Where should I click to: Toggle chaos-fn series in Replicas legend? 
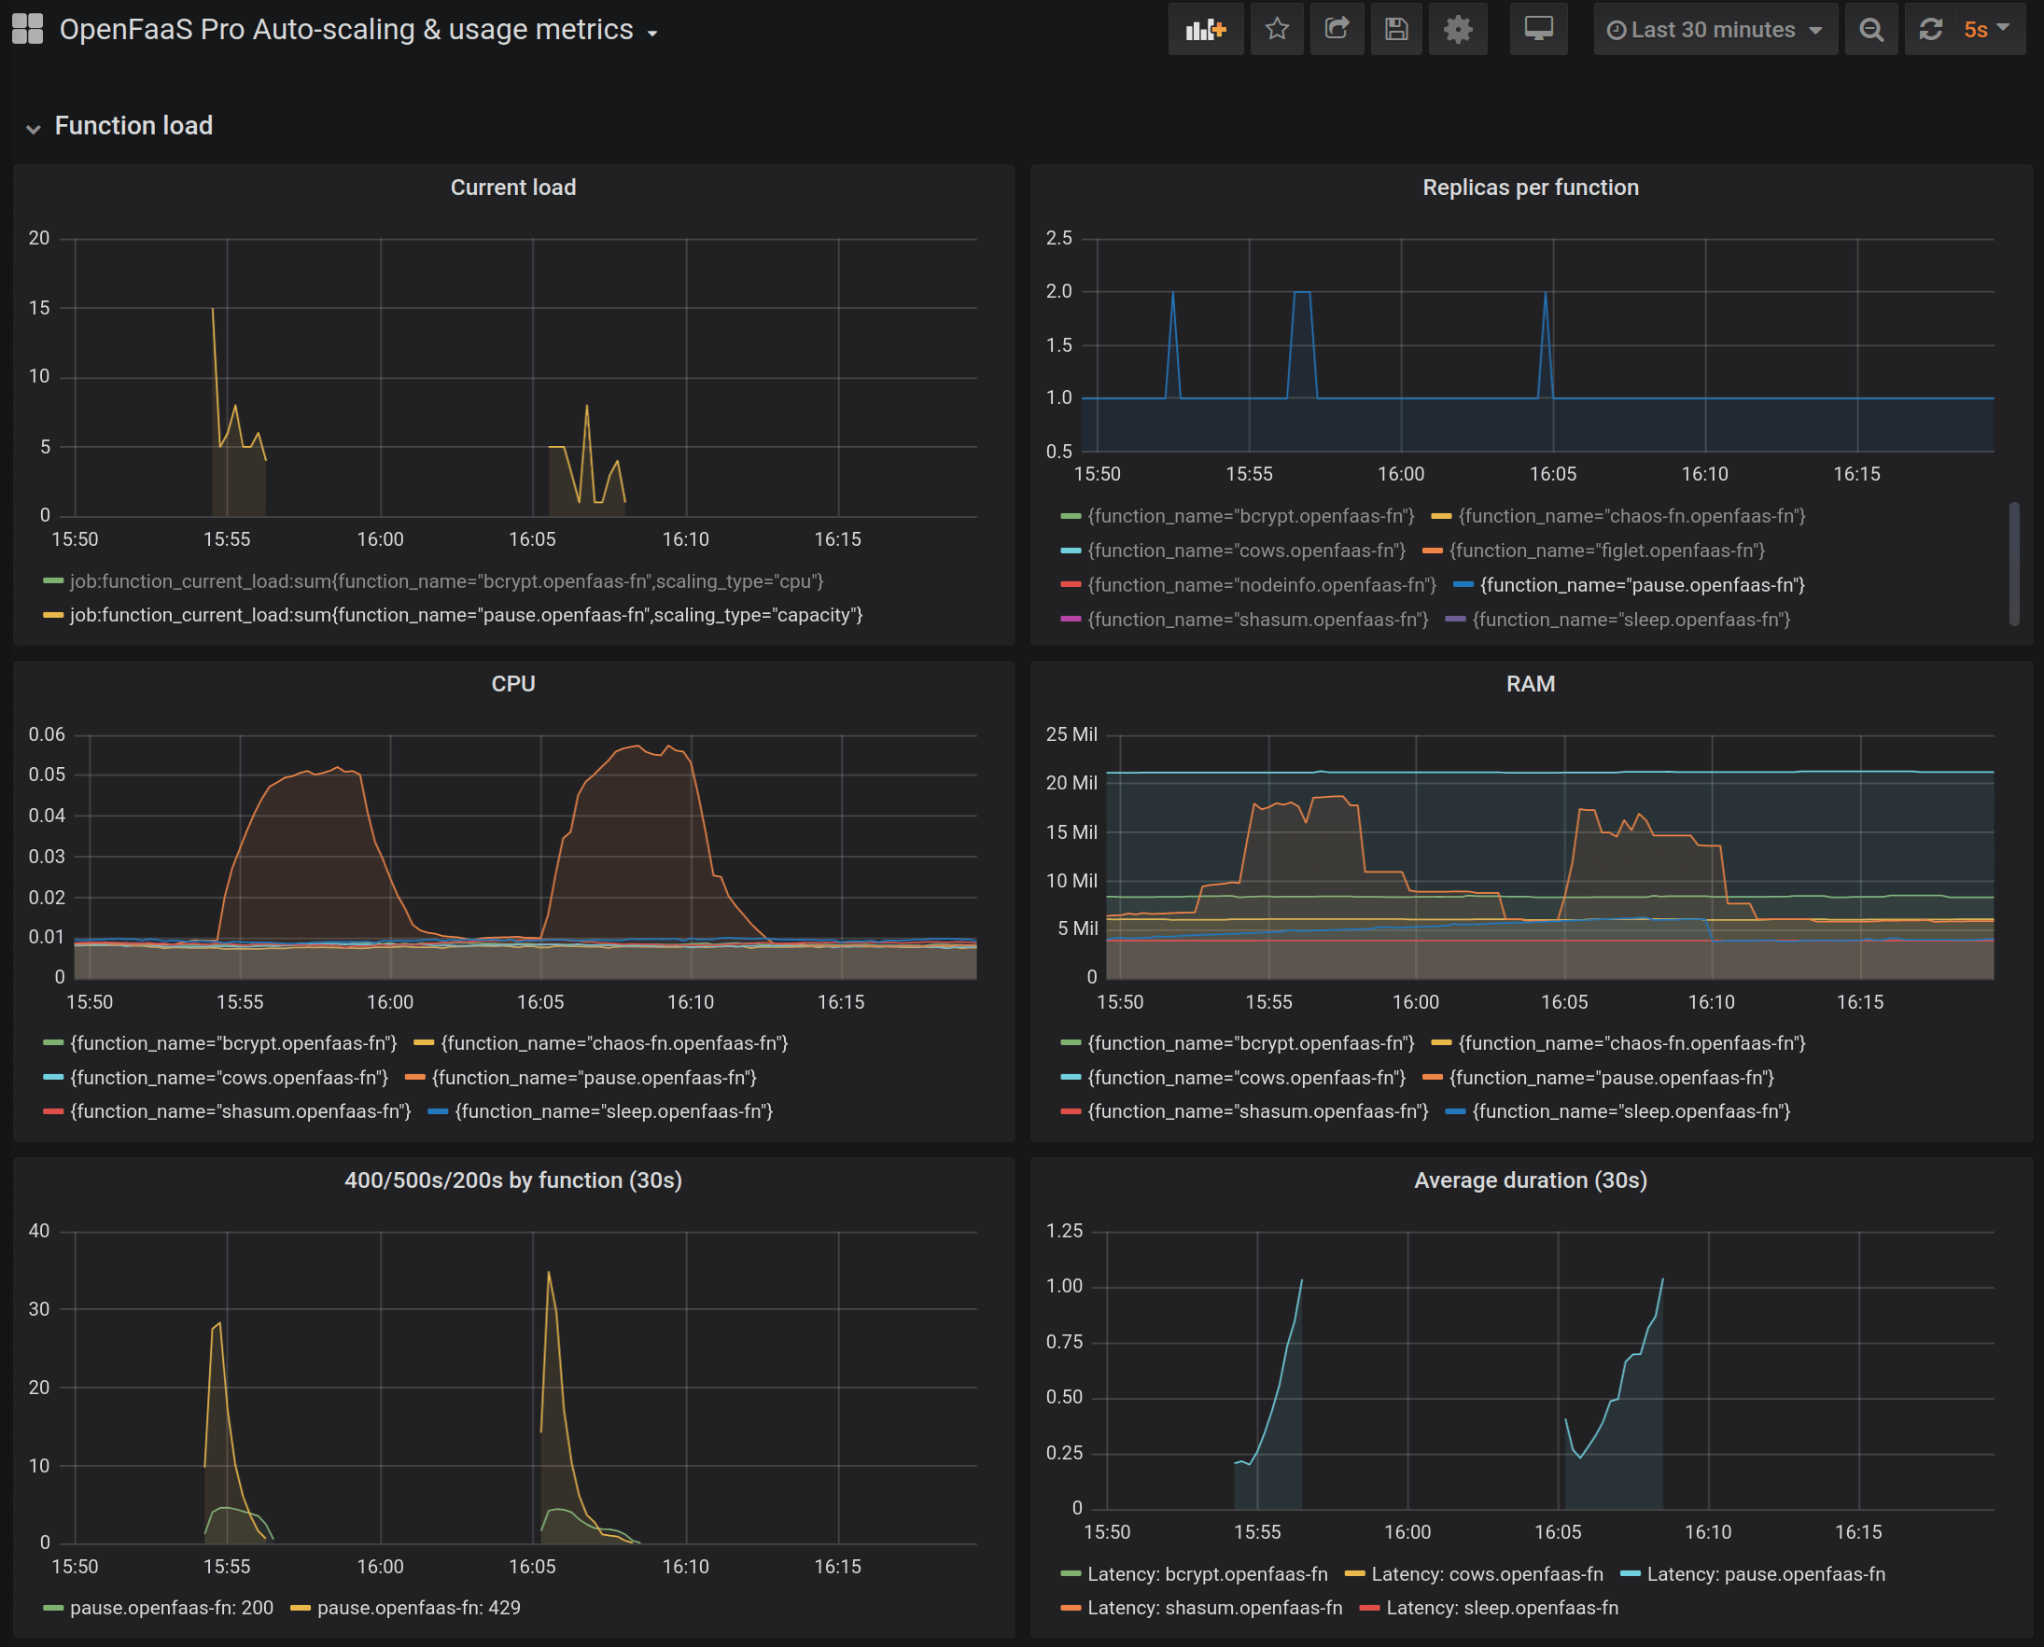(1631, 516)
